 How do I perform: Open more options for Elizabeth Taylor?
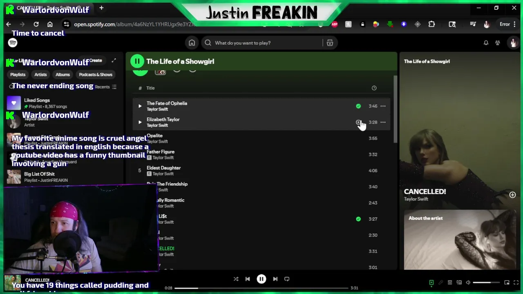[383, 122]
